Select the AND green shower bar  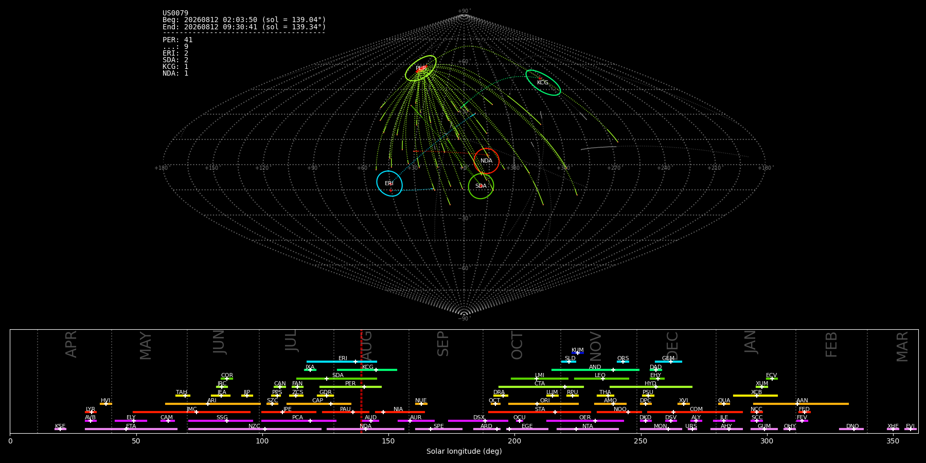coord(595,370)
